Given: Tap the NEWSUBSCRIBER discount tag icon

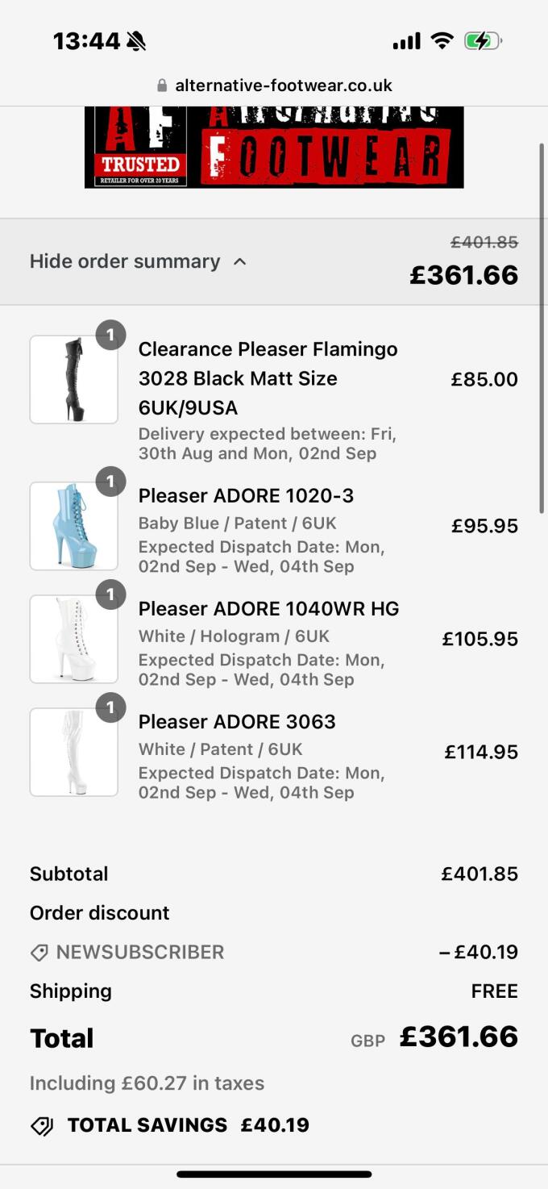Looking at the screenshot, I should click(39, 953).
